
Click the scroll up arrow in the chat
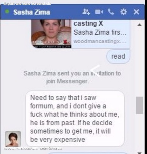tap(139, 25)
